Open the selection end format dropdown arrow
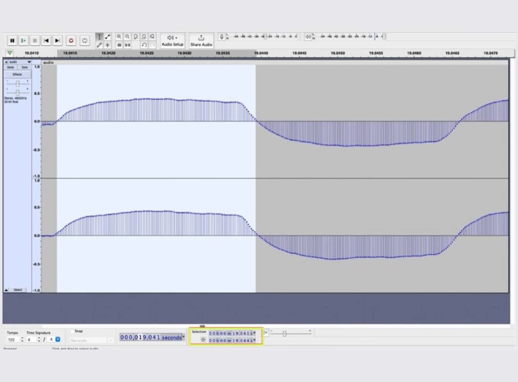518x382 pixels. click(254, 341)
